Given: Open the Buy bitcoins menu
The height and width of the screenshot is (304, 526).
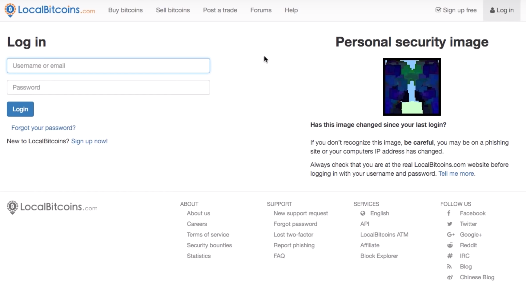Looking at the screenshot, I should (x=125, y=10).
